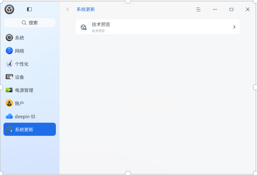Open the 电源管理 label in the sidebar
The image size is (257, 175).
[24, 90]
